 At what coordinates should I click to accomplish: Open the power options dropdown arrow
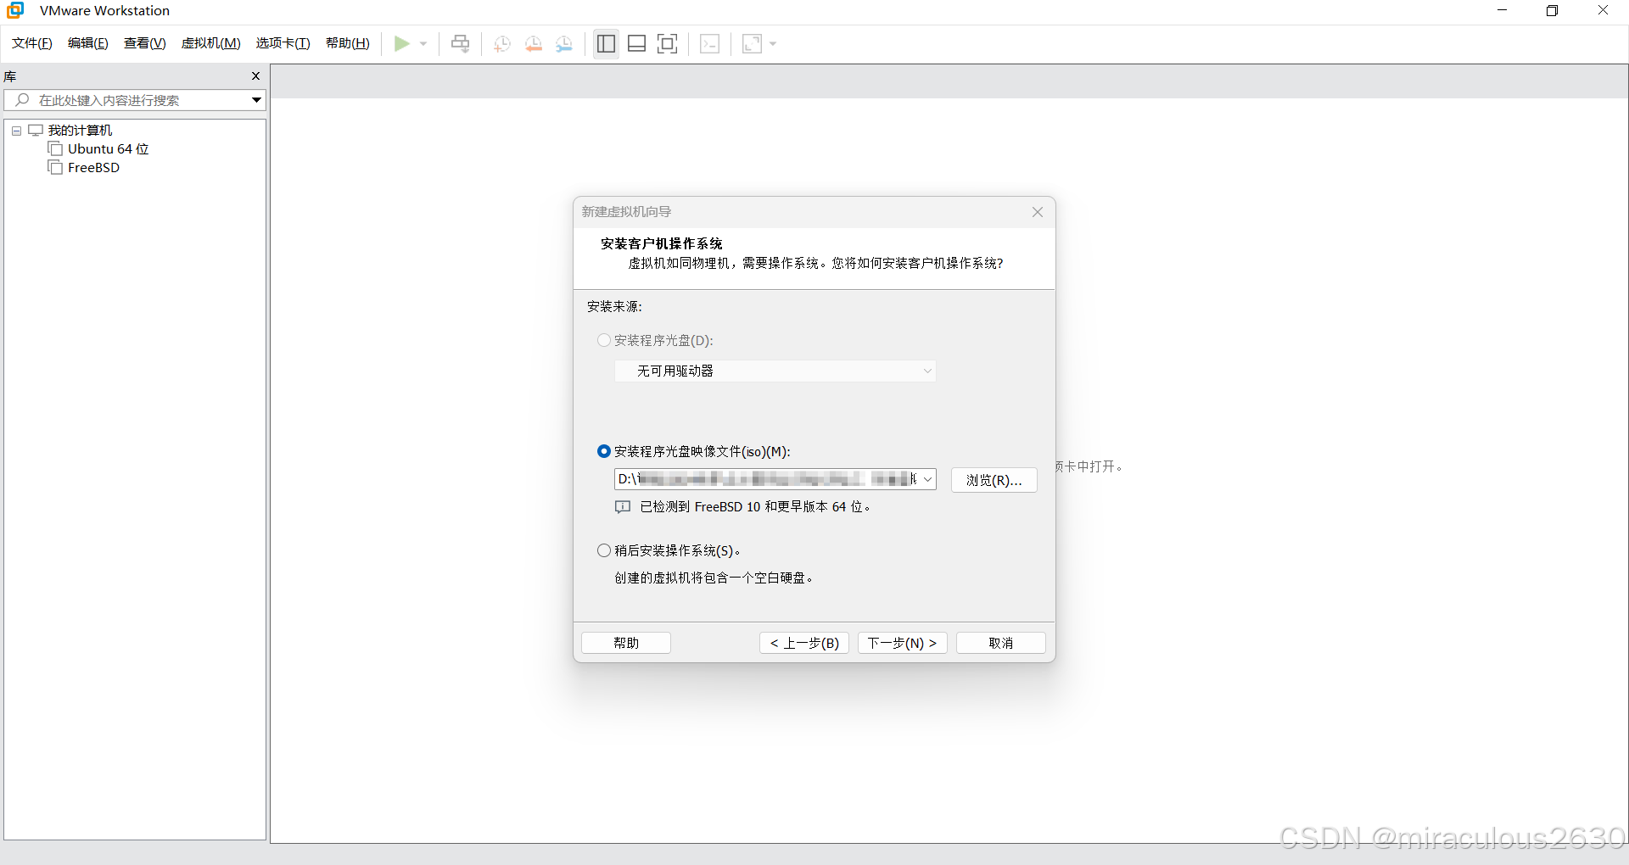(423, 43)
